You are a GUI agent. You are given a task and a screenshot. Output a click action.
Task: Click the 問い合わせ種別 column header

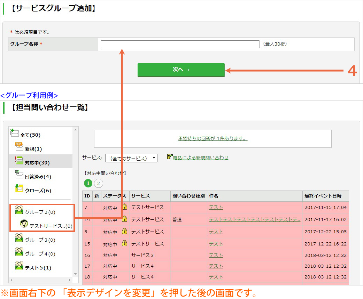tap(189, 196)
